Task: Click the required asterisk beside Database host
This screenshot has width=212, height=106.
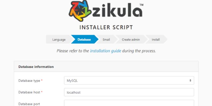Action: pos(42,92)
